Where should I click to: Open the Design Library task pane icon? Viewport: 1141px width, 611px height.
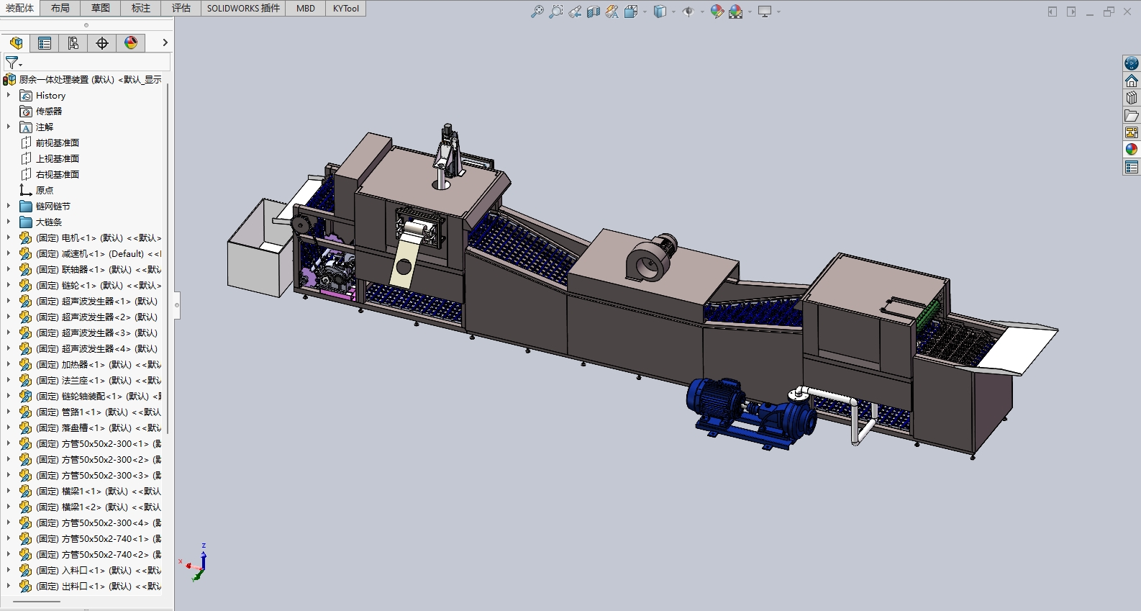[1132, 98]
